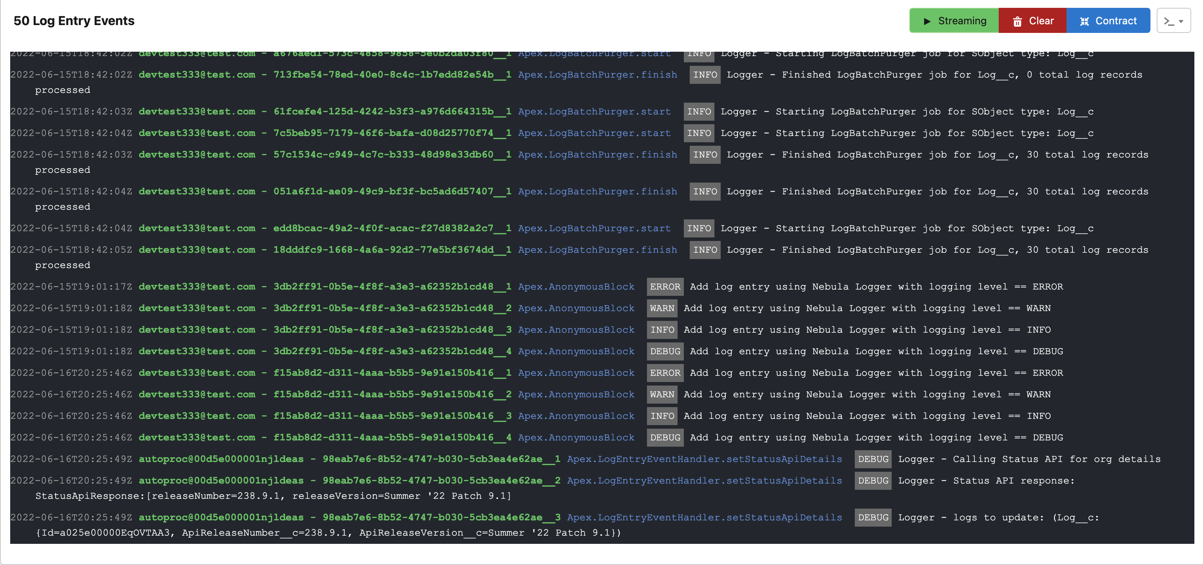Click the 61fcefe4 transaction ID entry

pyautogui.click(x=392, y=112)
